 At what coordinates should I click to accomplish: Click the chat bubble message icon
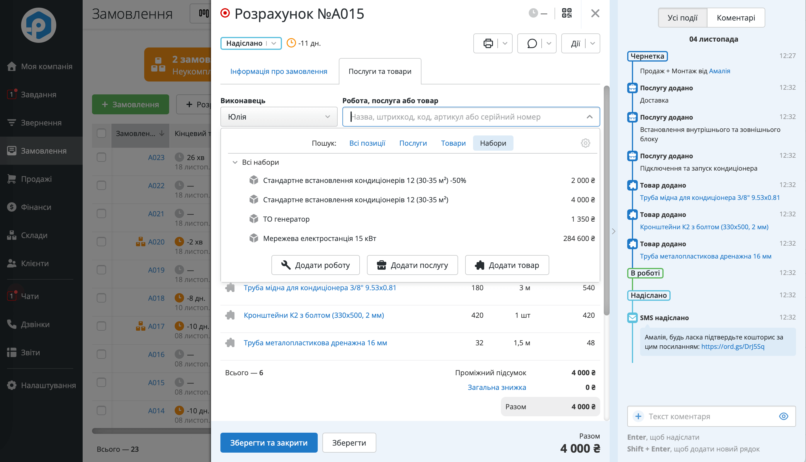click(x=532, y=43)
